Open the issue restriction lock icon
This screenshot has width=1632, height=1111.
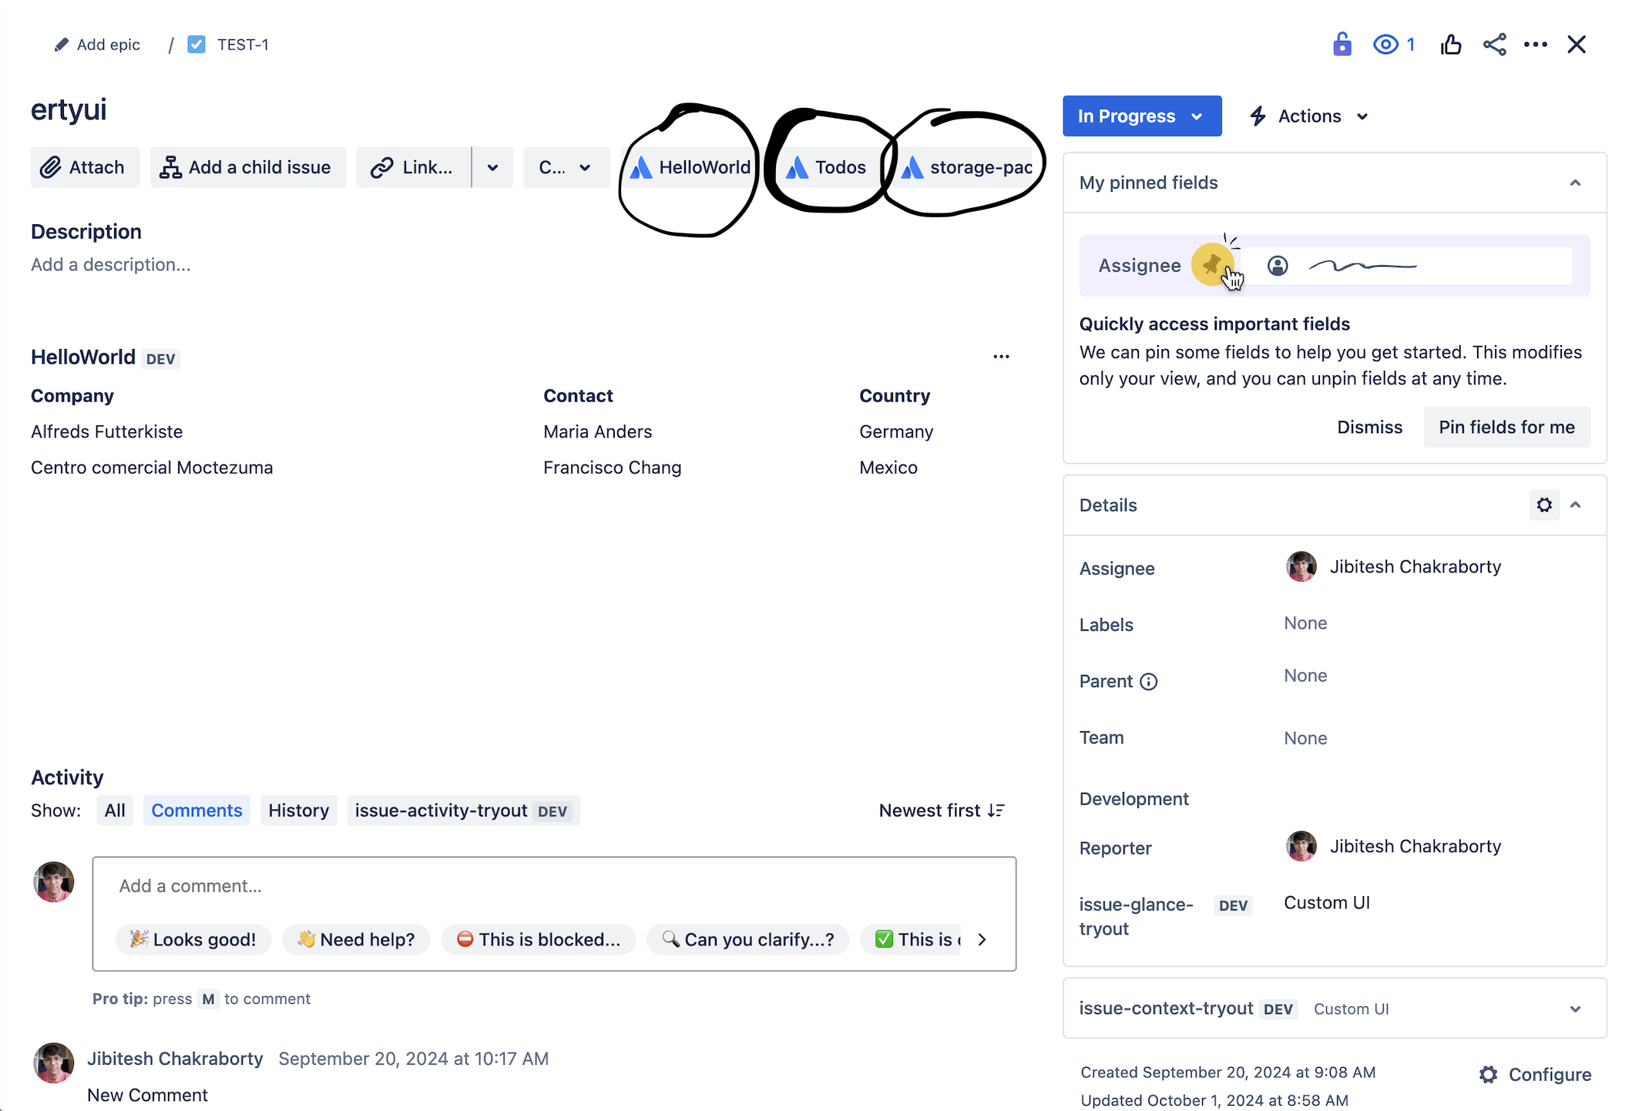[1342, 44]
